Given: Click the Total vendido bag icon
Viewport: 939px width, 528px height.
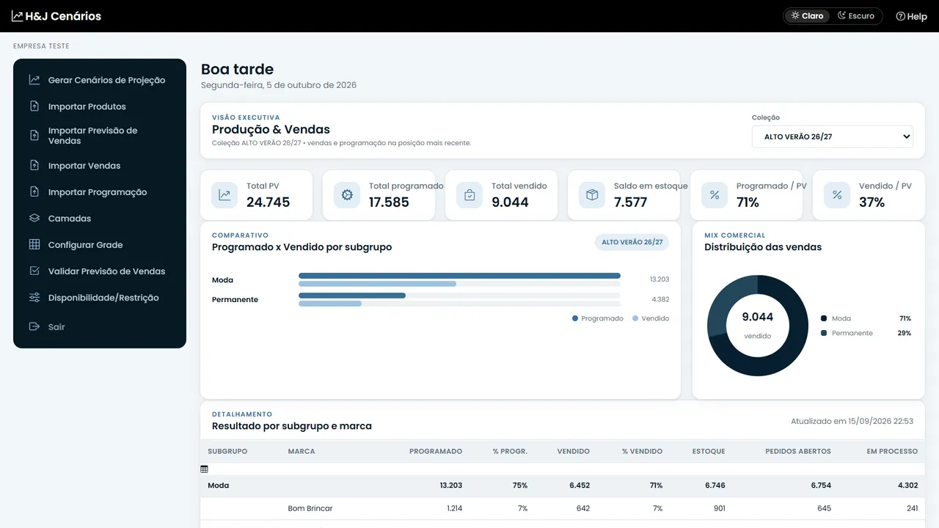Looking at the screenshot, I should [x=469, y=195].
